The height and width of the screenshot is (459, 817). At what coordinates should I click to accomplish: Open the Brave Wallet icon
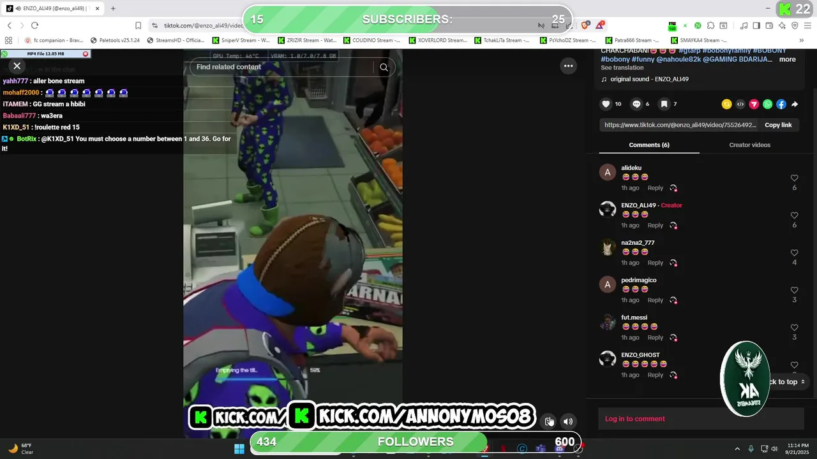point(769,25)
